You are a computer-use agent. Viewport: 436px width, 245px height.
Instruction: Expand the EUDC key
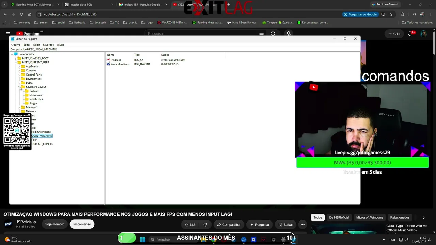(19, 83)
